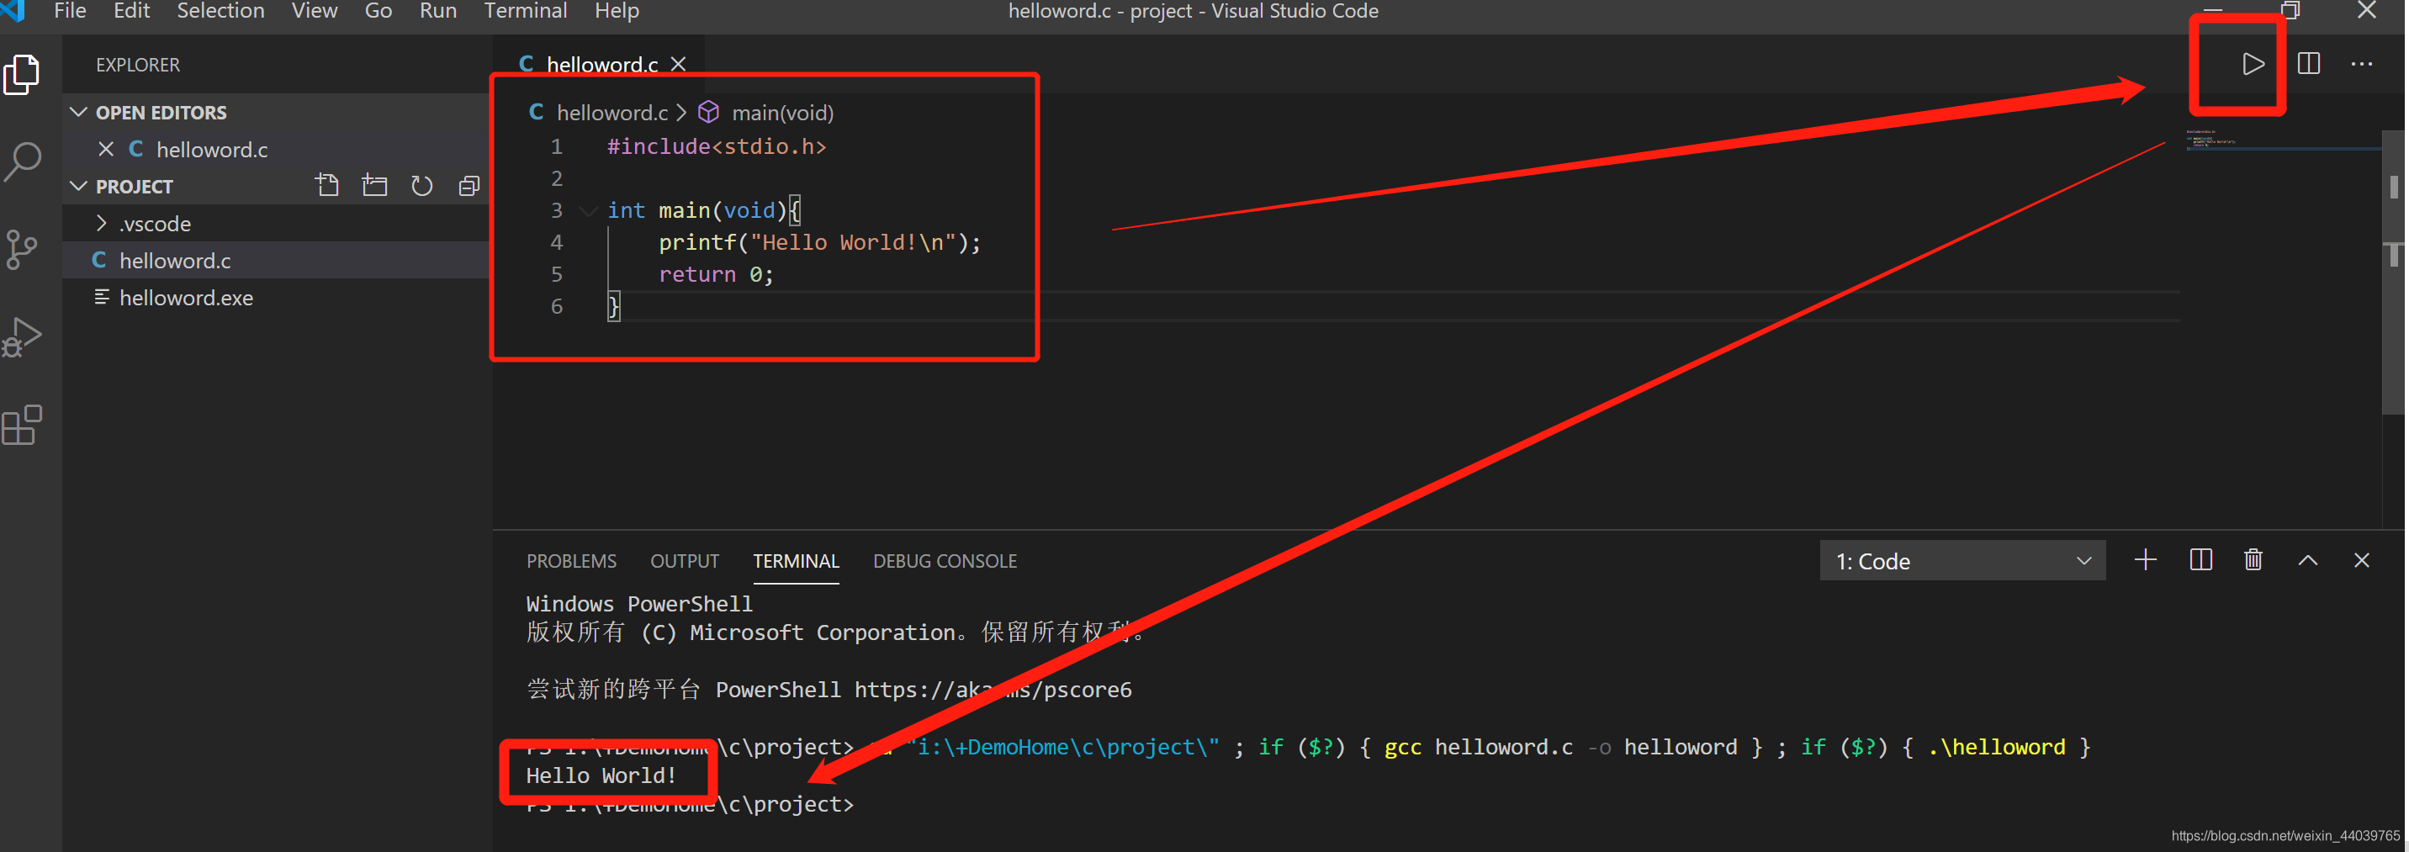Image resolution: width=2409 pixels, height=852 pixels.
Task: Click the editor minimap preview
Action: 2282,140
